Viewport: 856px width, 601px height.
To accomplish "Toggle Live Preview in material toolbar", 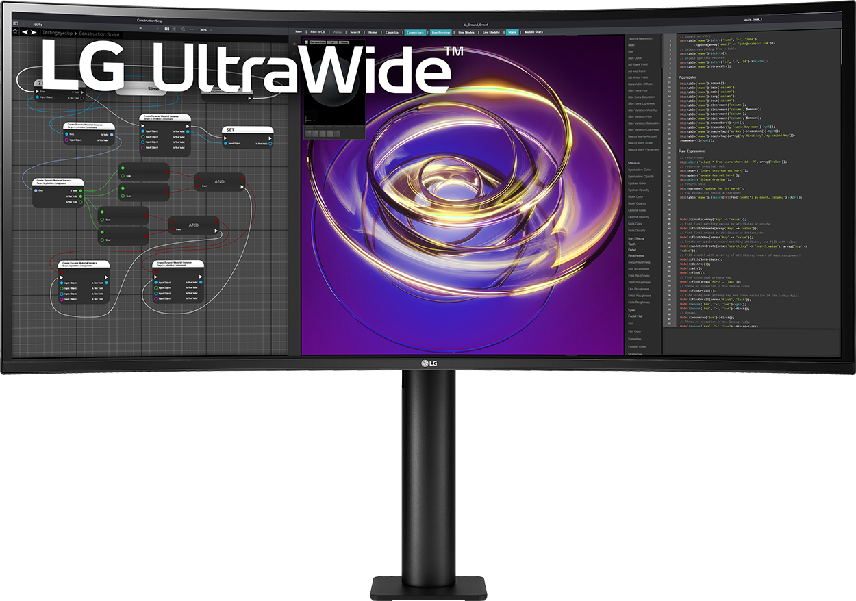I will 440,32.
